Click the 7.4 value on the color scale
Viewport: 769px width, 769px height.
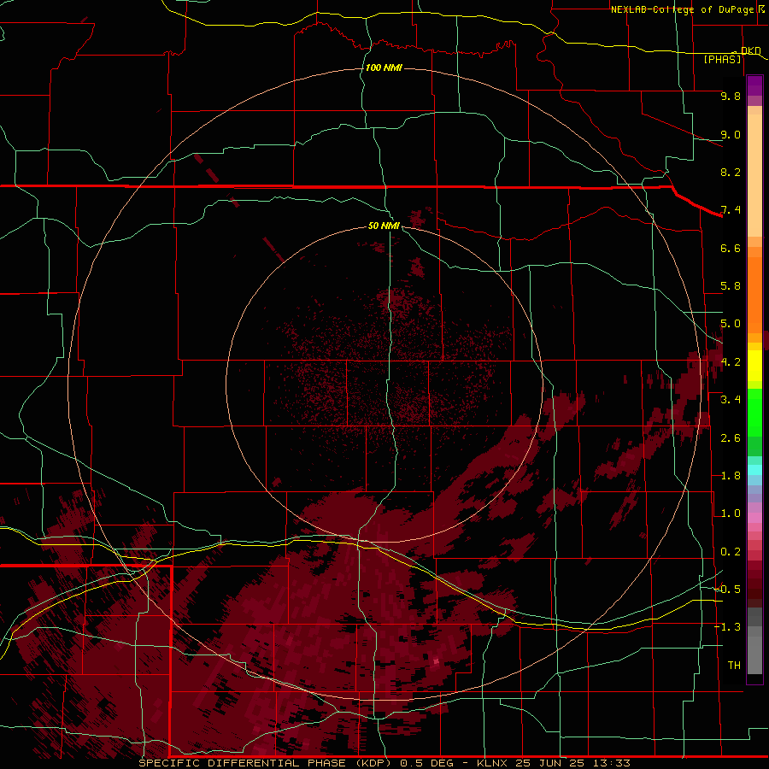tap(731, 210)
